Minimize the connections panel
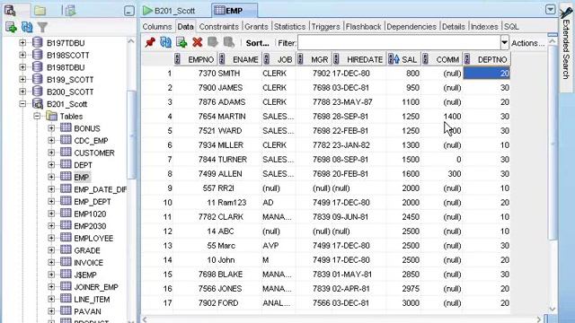The image size is (575, 323). 128,11
